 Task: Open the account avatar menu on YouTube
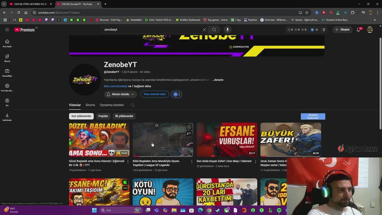point(370,30)
